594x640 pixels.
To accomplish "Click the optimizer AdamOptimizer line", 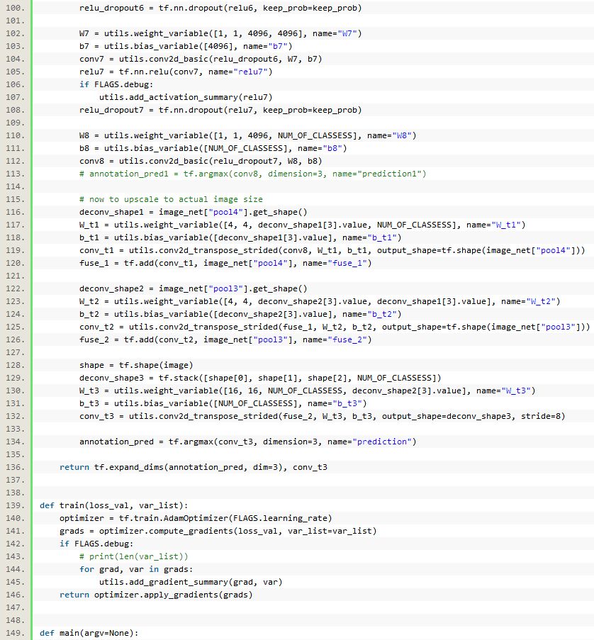I will coord(196,518).
